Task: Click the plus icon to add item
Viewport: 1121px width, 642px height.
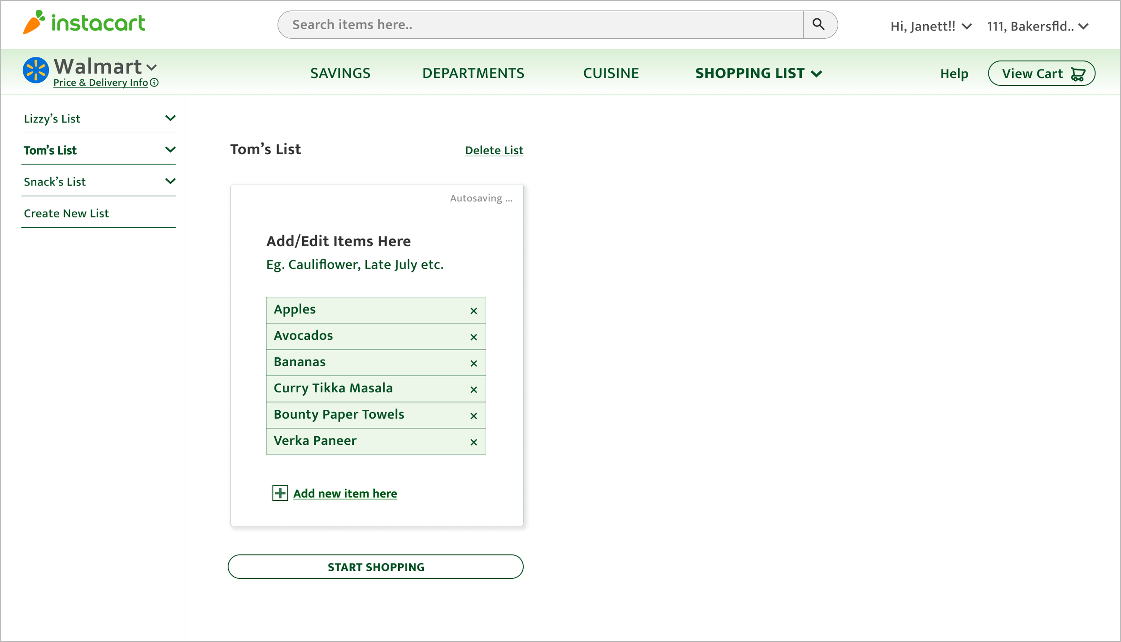Action: click(x=280, y=493)
